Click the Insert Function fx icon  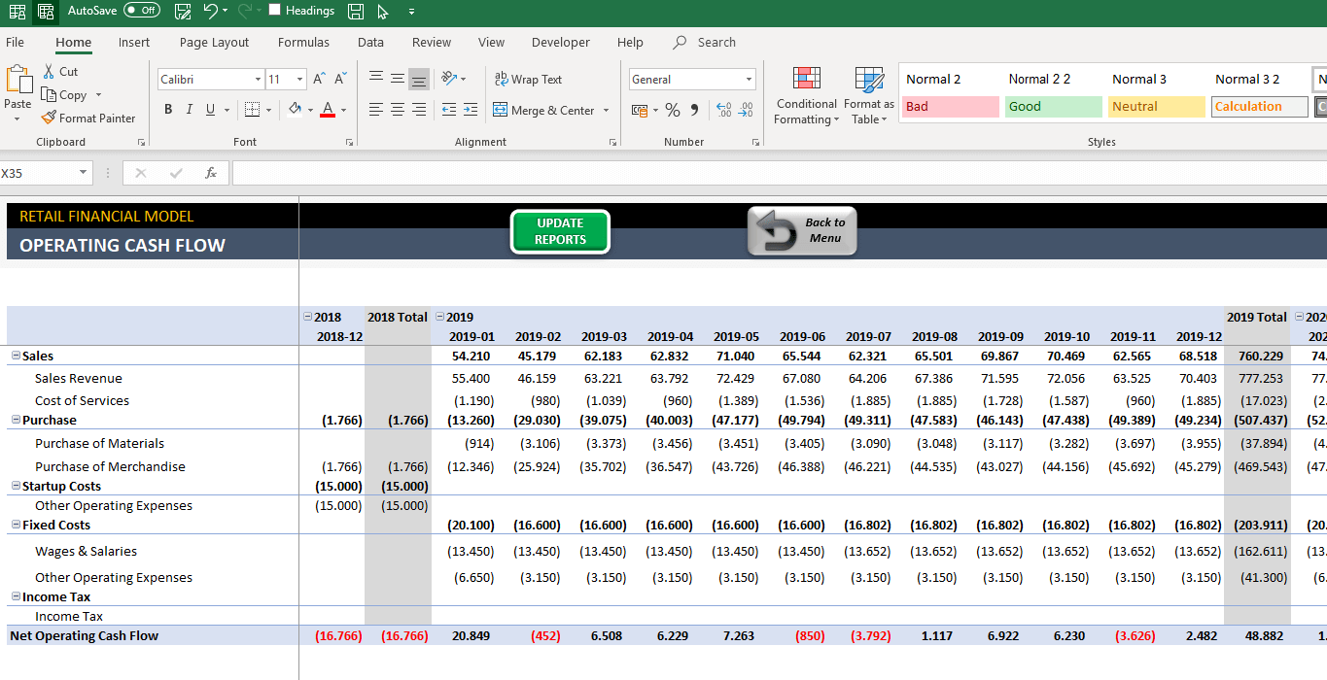[x=211, y=173]
